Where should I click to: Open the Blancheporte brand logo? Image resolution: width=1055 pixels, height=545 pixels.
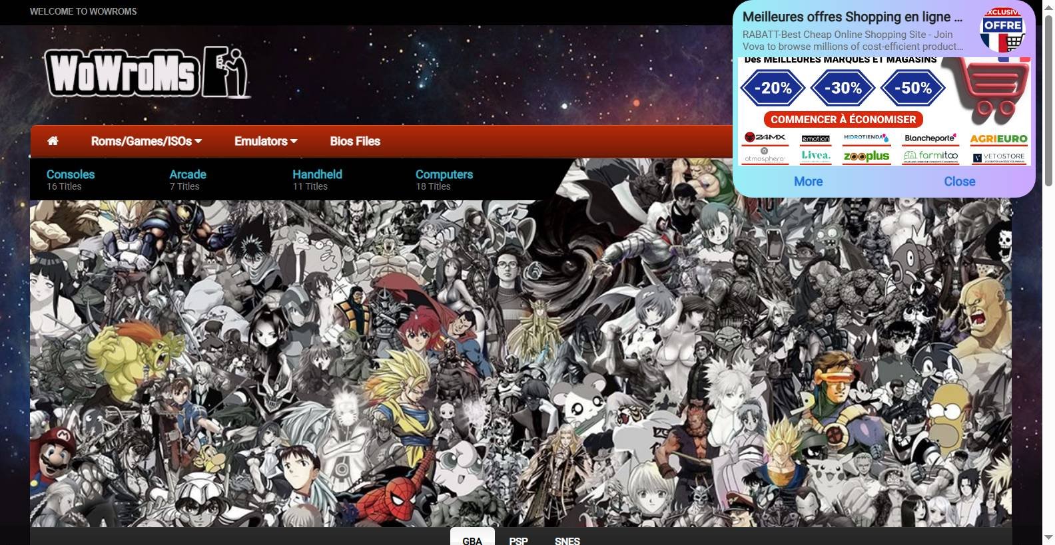pyautogui.click(x=930, y=138)
